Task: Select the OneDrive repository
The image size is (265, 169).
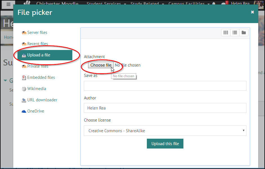Action: (35, 111)
